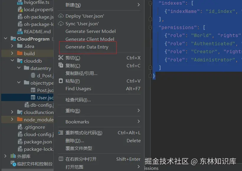Click "Creator" role text in editor
Viewport: 242px width, 171px height.
pos(204,51)
